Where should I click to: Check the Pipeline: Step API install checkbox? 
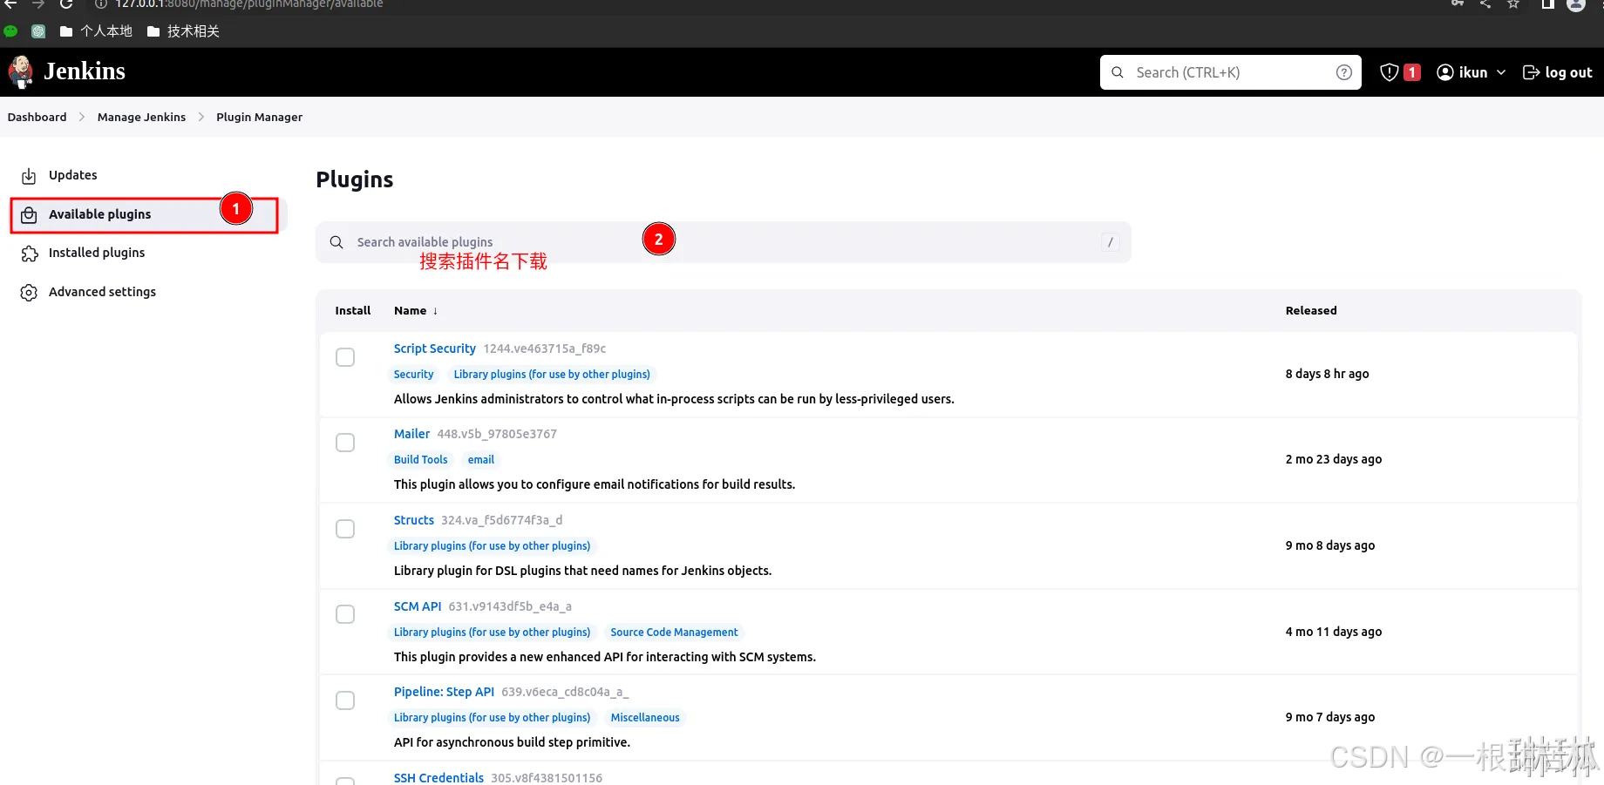click(345, 700)
